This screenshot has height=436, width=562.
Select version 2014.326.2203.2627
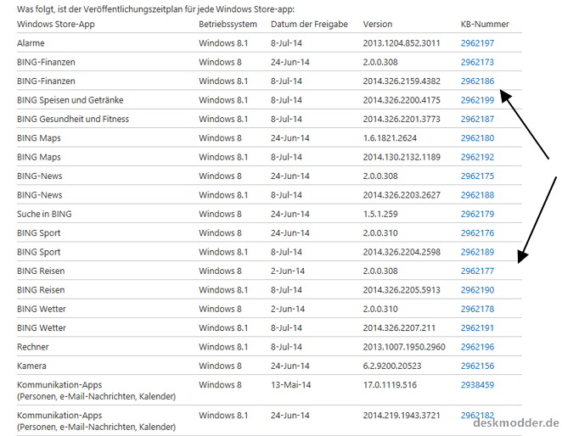(402, 195)
